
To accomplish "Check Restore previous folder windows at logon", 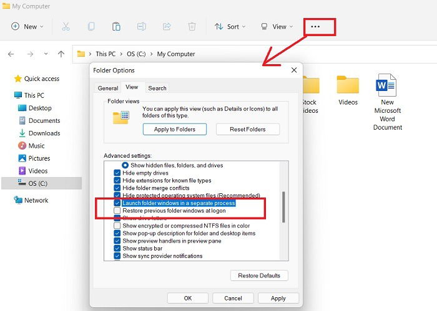I will 117,211.
